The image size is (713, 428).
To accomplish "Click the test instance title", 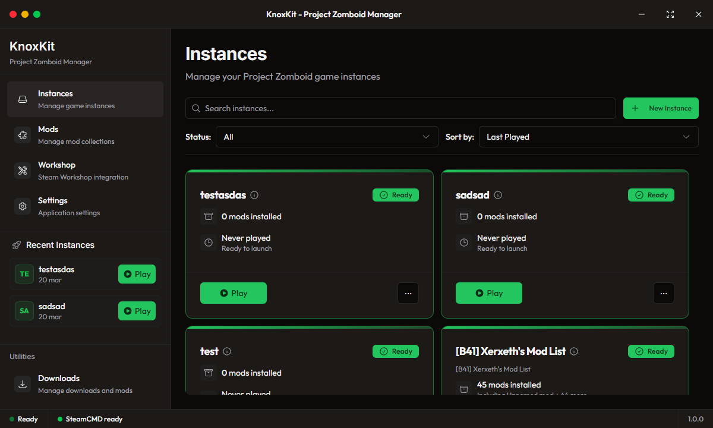I will pos(209,351).
